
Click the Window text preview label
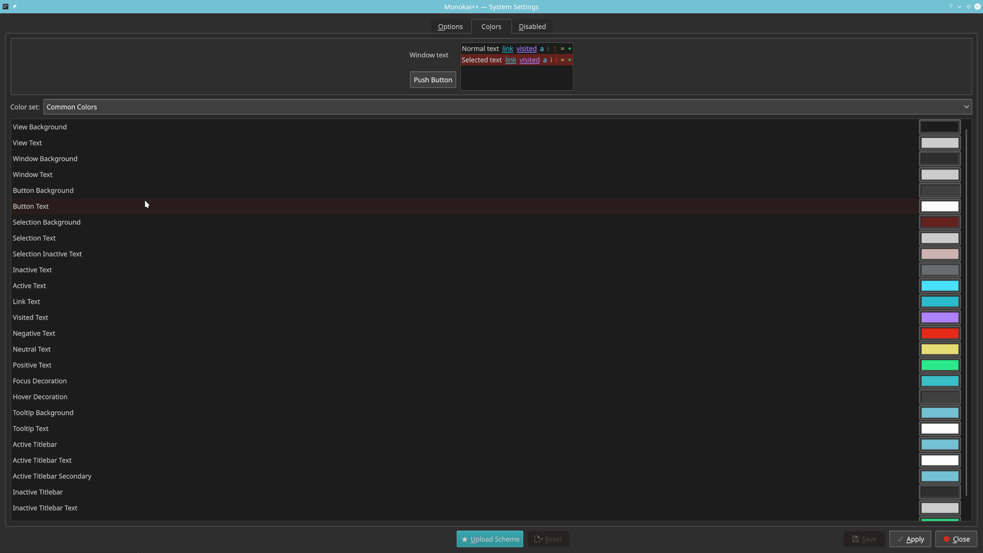[x=429, y=55]
